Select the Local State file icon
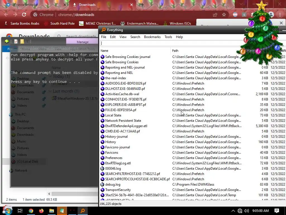The width and height of the screenshot is (286, 215). click(103, 115)
